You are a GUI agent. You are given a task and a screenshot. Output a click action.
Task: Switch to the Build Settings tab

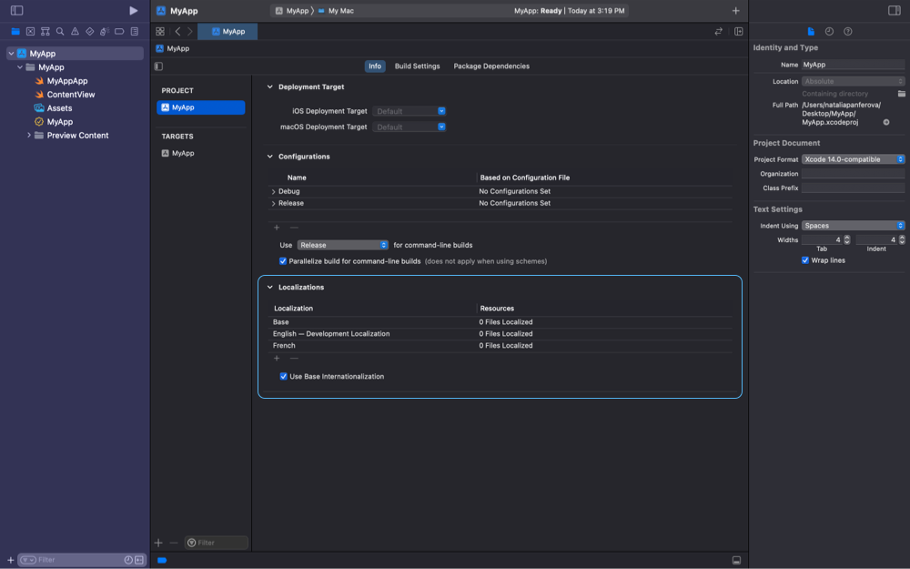coord(417,66)
